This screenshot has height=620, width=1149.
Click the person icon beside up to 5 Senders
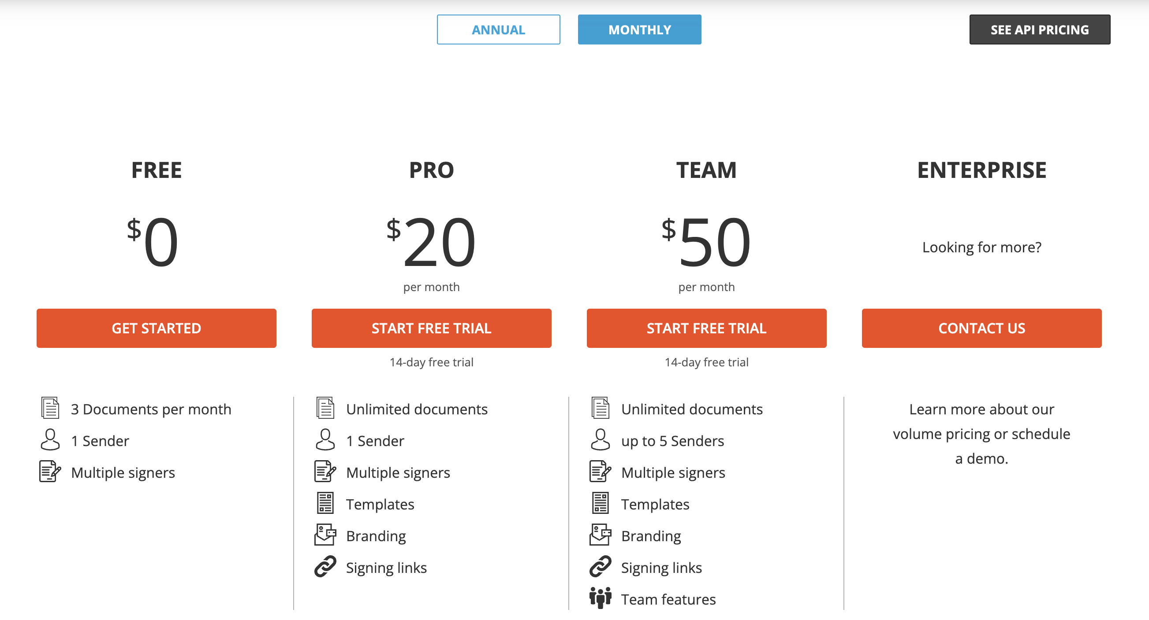coord(601,439)
